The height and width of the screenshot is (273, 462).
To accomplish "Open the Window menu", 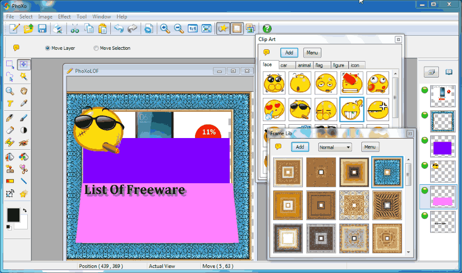I will (x=101, y=16).
